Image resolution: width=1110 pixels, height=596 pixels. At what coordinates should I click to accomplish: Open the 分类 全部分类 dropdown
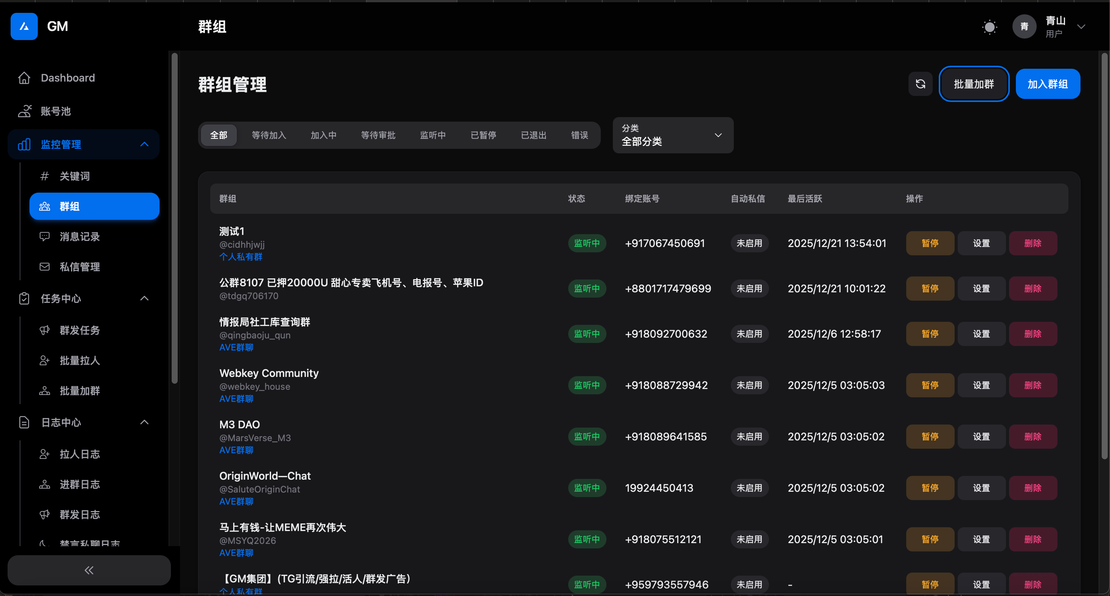[x=673, y=135]
